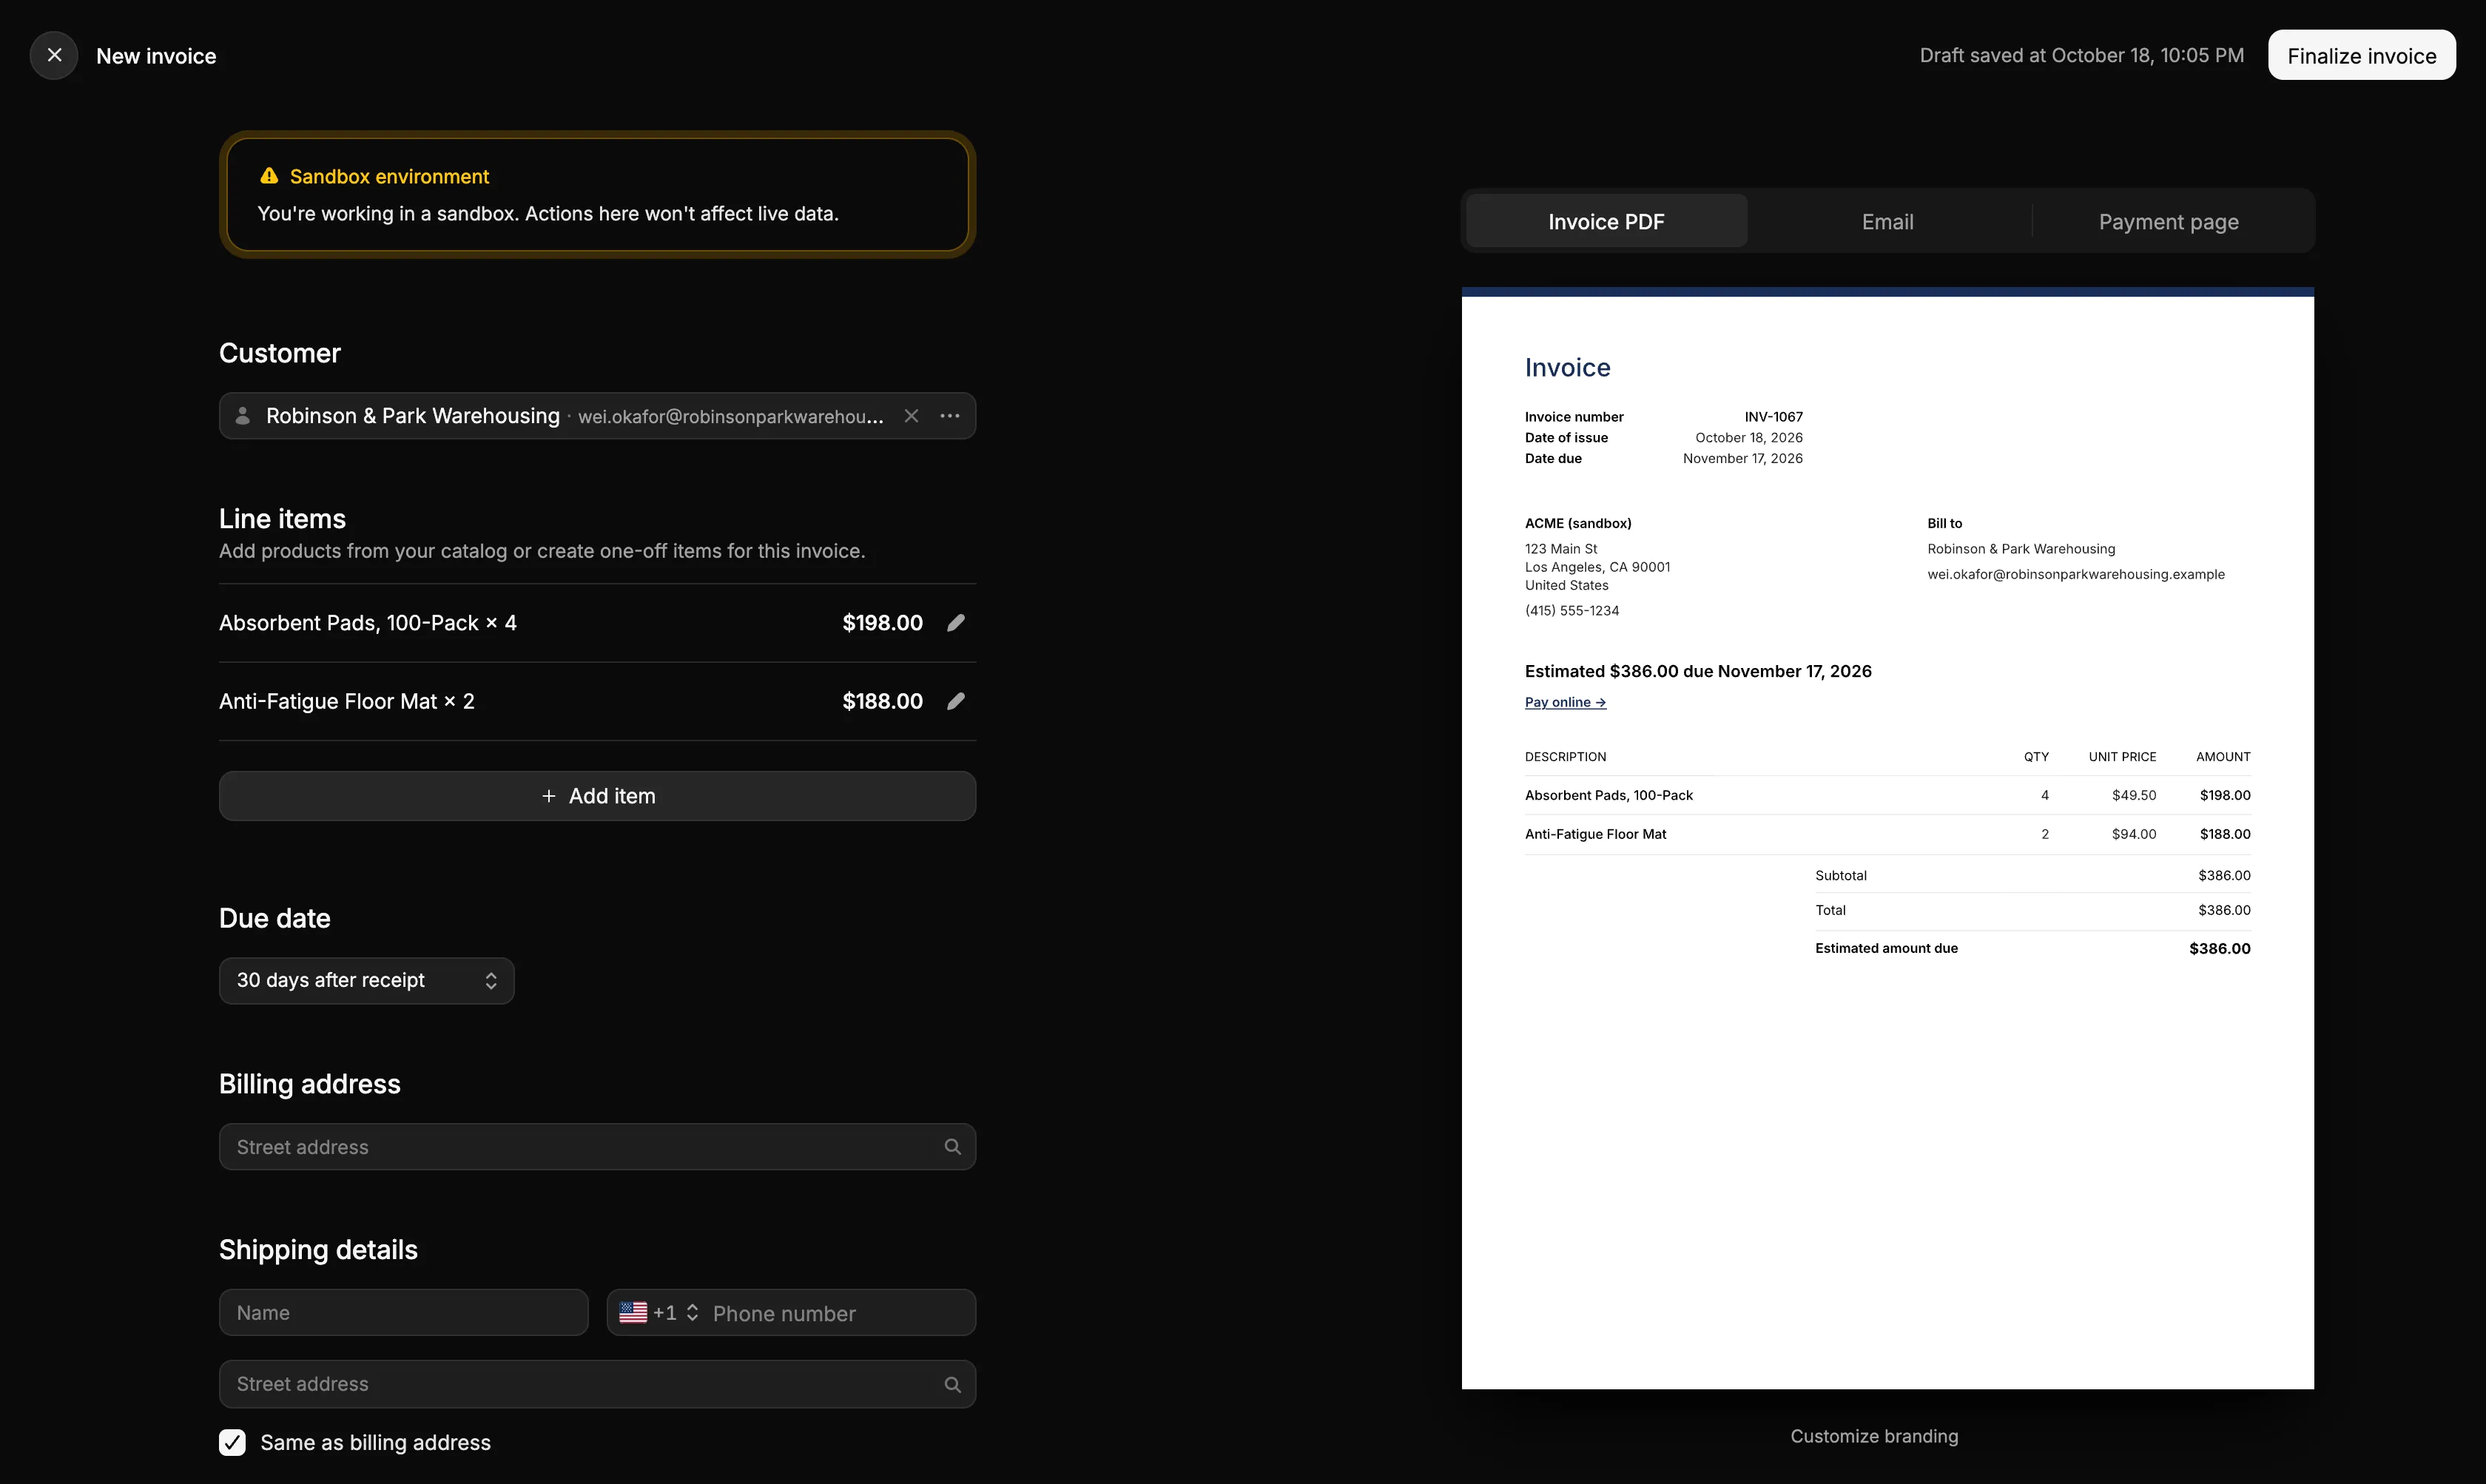Image resolution: width=2486 pixels, height=1484 pixels.
Task: Click the (415) 555-1234 phone in preview
Action: coord(1572,610)
